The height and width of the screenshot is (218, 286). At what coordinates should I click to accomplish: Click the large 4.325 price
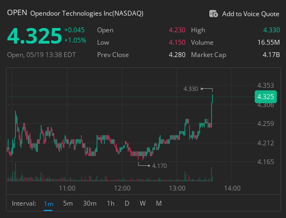35,36
